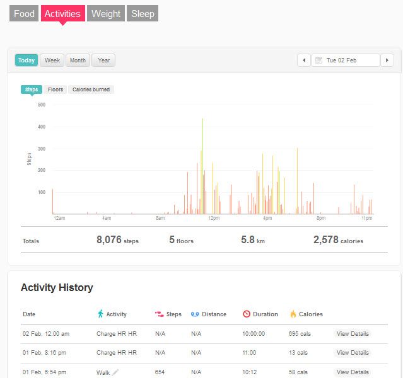View Details for 02 Feb 12:00 am activity
The width and height of the screenshot is (403, 378).
pos(353,333)
